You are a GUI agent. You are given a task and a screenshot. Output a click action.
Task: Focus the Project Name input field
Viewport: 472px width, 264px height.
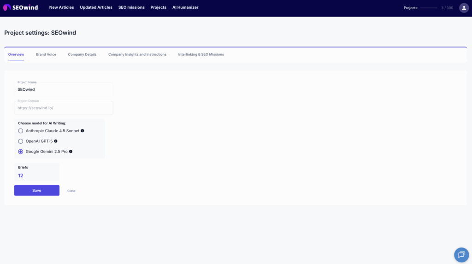click(64, 89)
